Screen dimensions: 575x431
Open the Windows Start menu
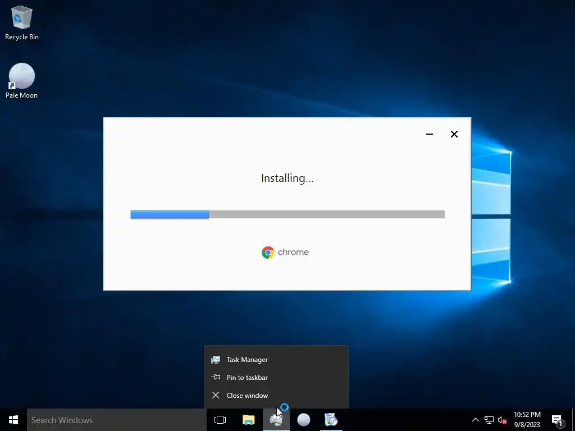pos(13,420)
